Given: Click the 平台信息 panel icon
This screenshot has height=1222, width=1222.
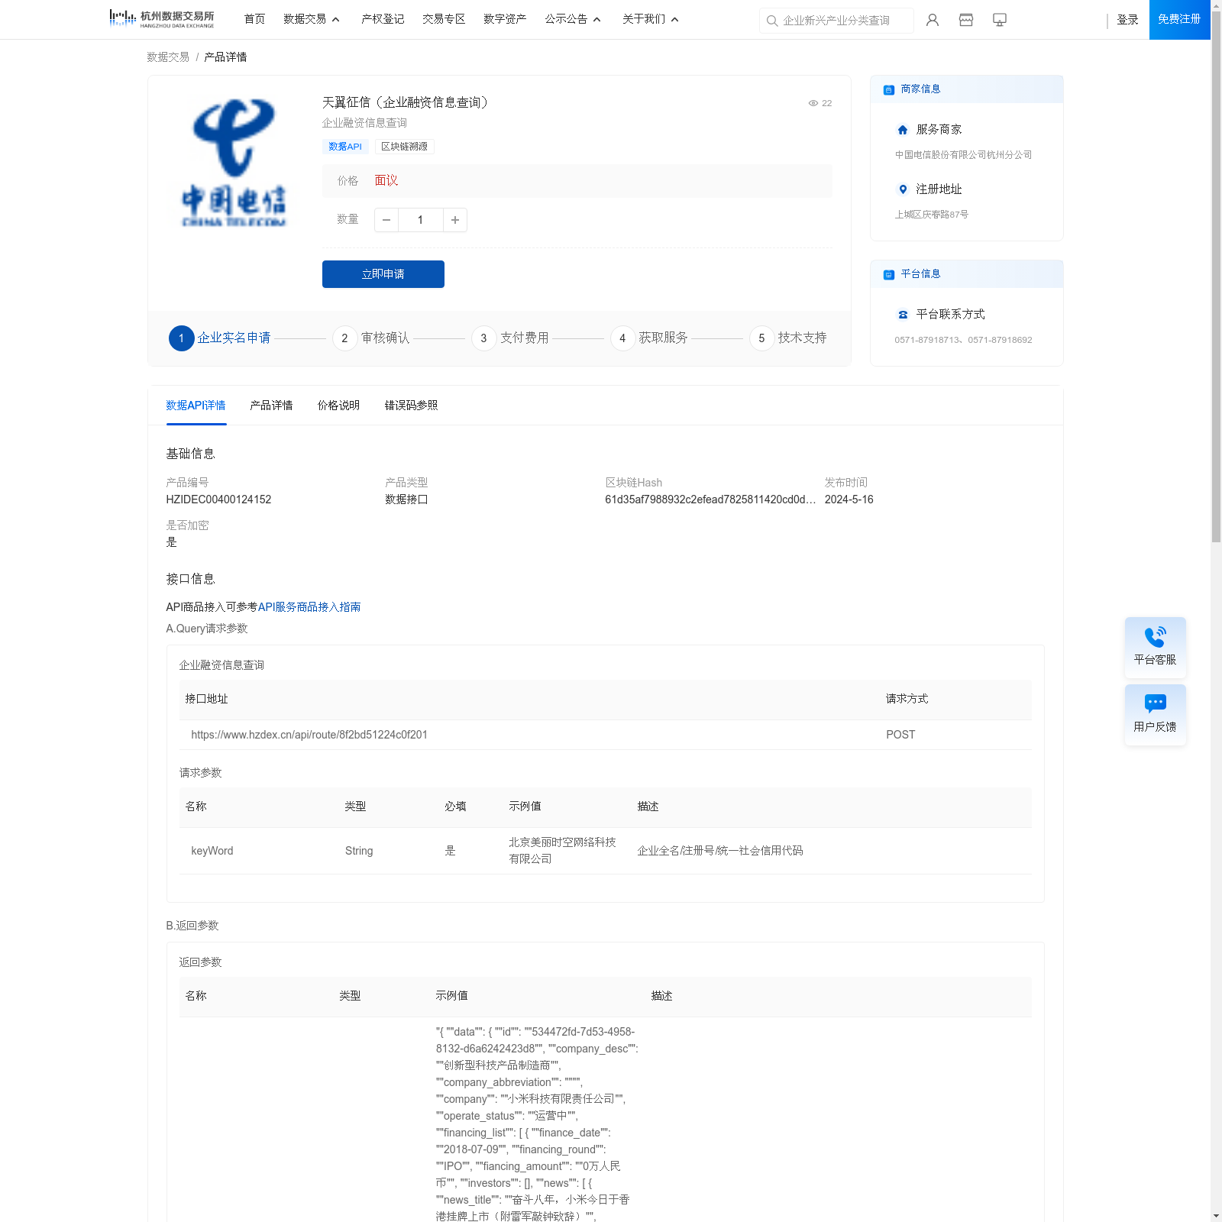Looking at the screenshot, I should tap(888, 274).
